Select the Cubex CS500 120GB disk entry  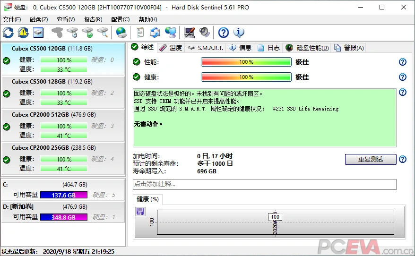(63, 59)
